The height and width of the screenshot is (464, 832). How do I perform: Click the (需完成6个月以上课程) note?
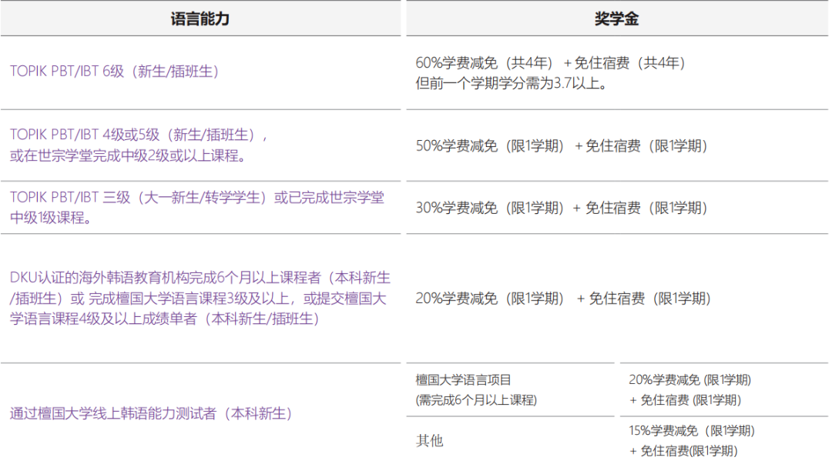tap(476, 400)
